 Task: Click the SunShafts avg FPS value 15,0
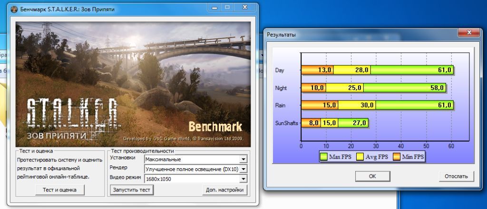[330, 123]
